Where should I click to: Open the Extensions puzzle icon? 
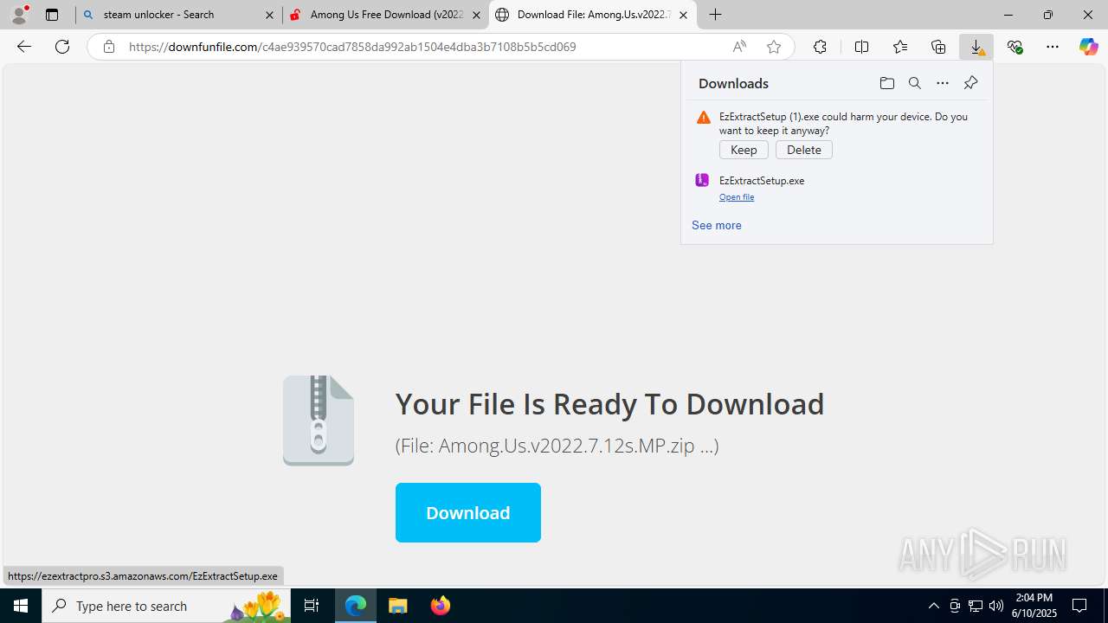coord(820,47)
